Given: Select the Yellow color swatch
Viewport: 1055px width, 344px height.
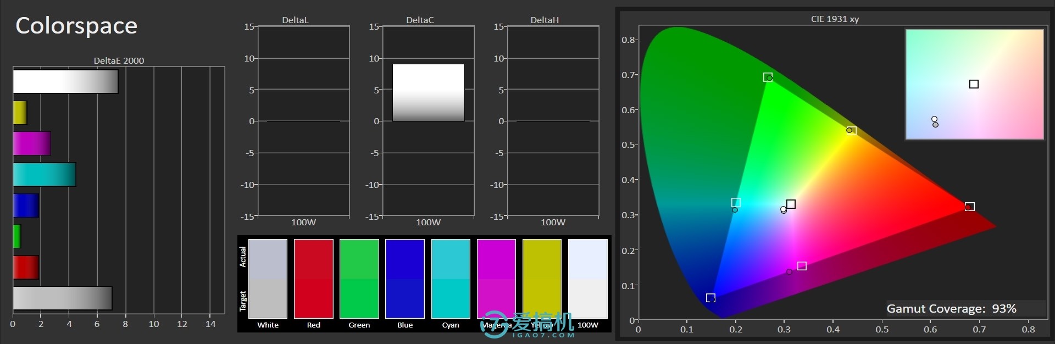Looking at the screenshot, I should (542, 279).
